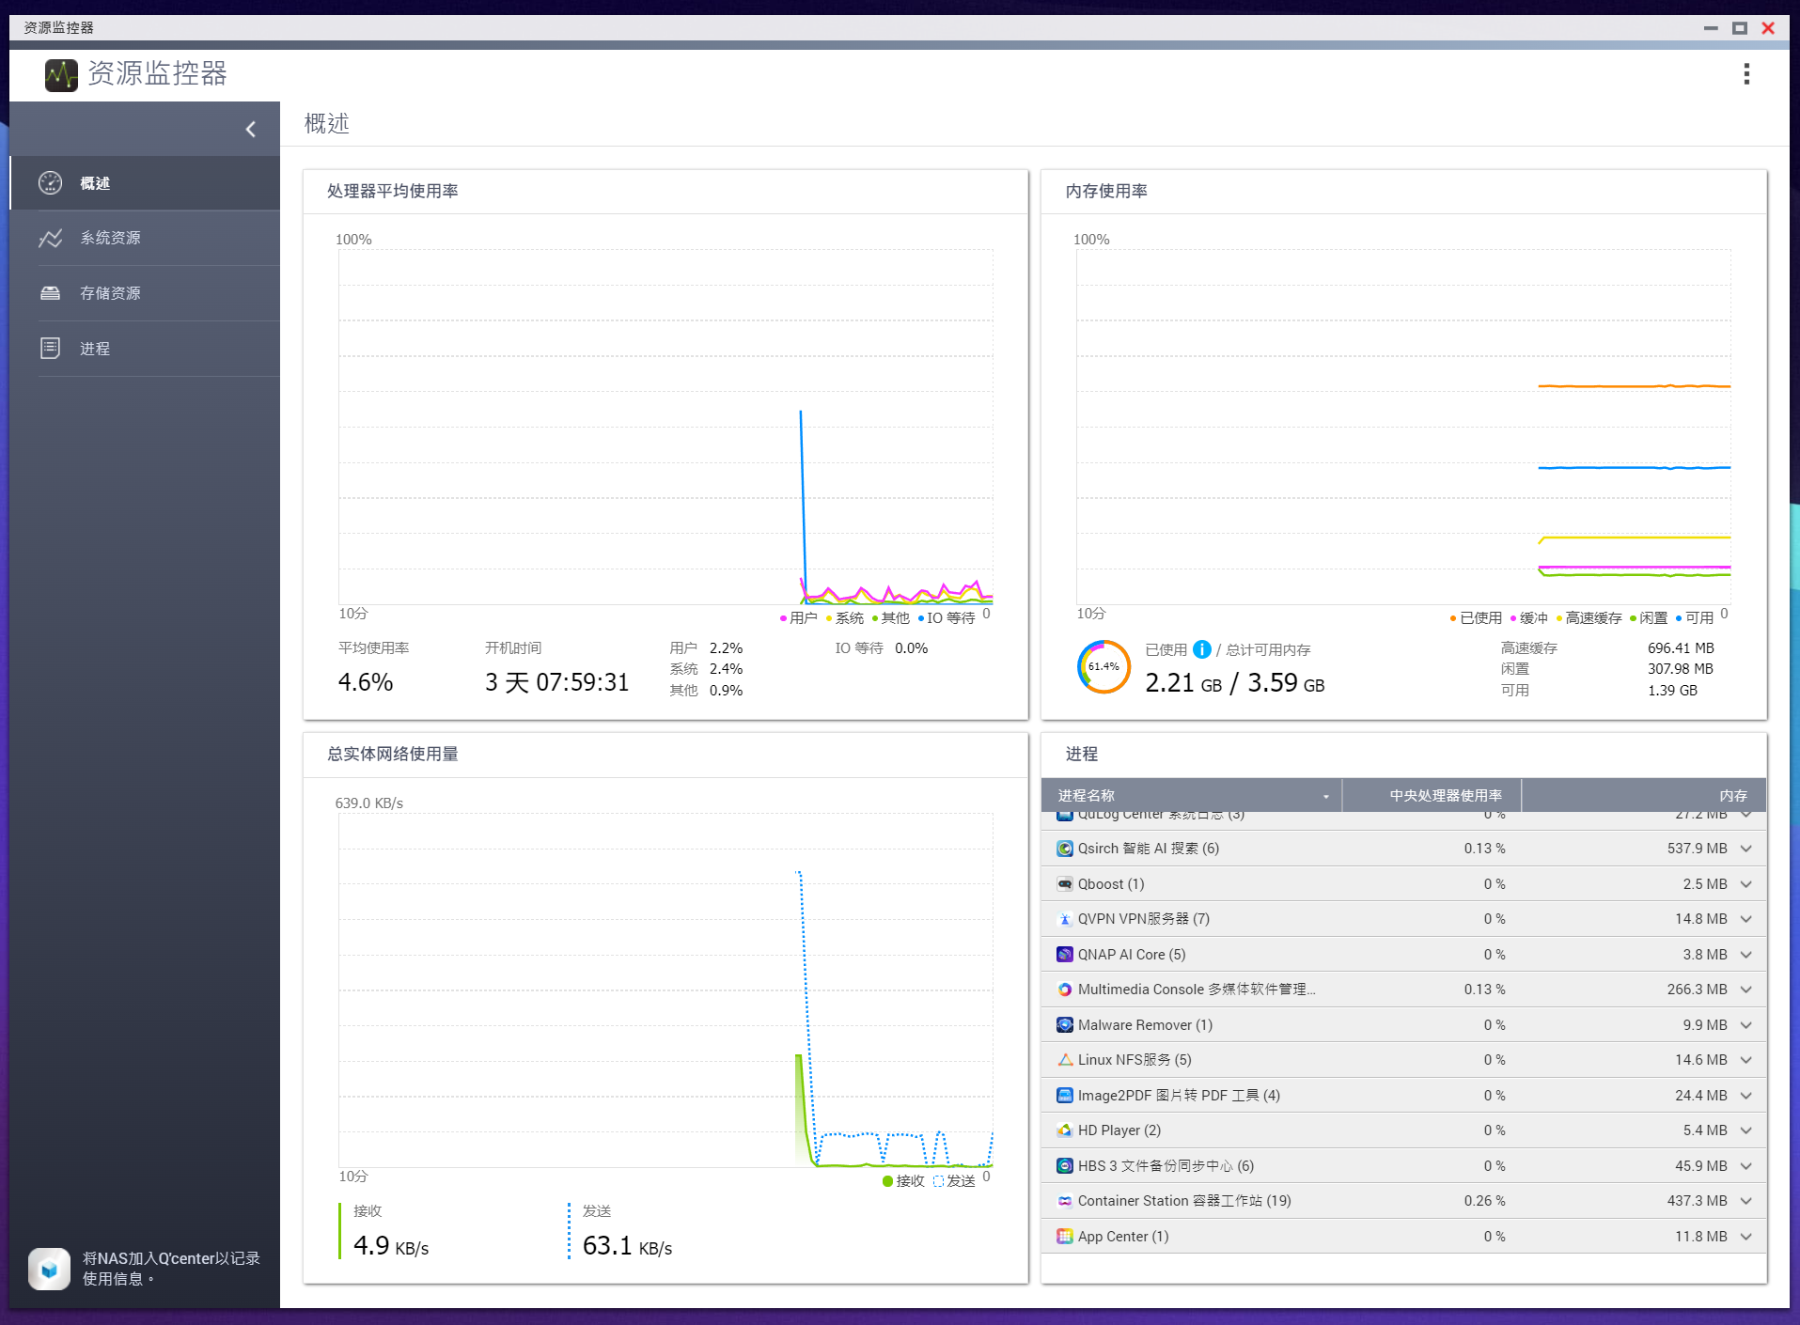The width and height of the screenshot is (1800, 1325).
Task: Select 概述 overview in sidebar
Action: click(145, 183)
